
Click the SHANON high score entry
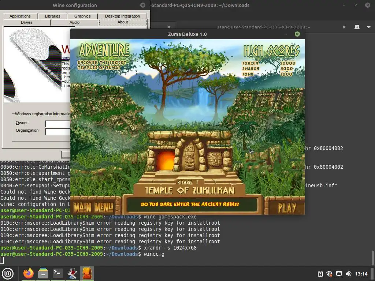point(268,68)
